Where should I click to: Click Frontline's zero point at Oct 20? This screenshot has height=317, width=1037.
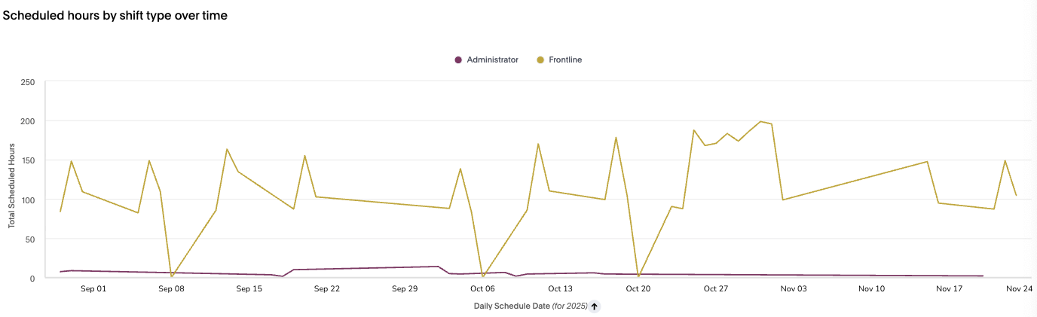tap(638, 276)
